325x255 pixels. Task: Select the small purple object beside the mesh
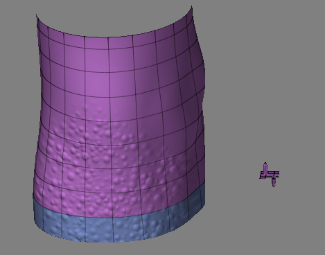(x=270, y=174)
